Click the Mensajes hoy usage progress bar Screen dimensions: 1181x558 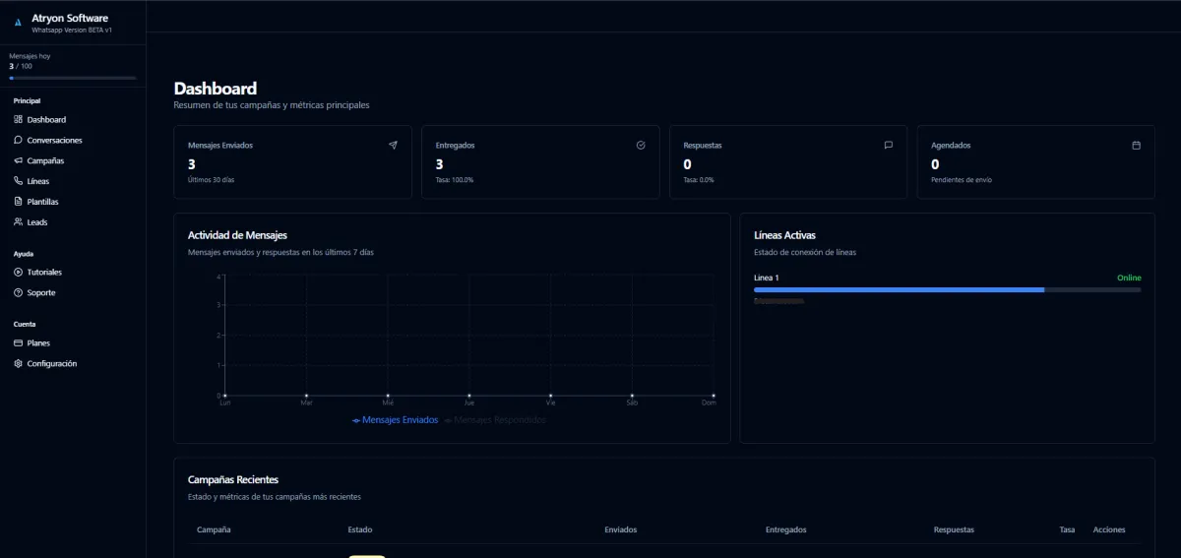pyautogui.click(x=73, y=78)
